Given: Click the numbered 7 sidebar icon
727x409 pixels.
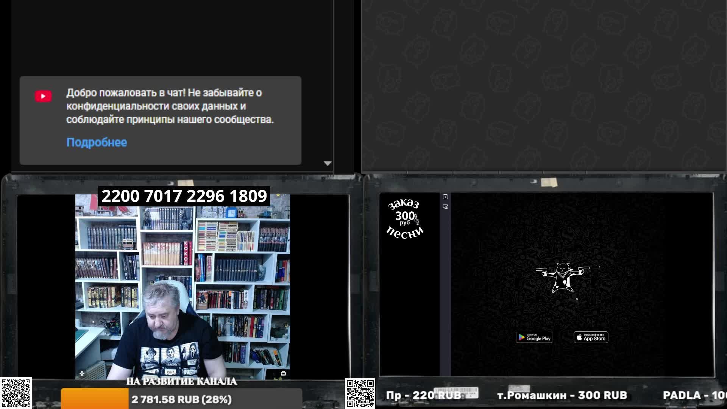Looking at the screenshot, I should (x=445, y=197).
